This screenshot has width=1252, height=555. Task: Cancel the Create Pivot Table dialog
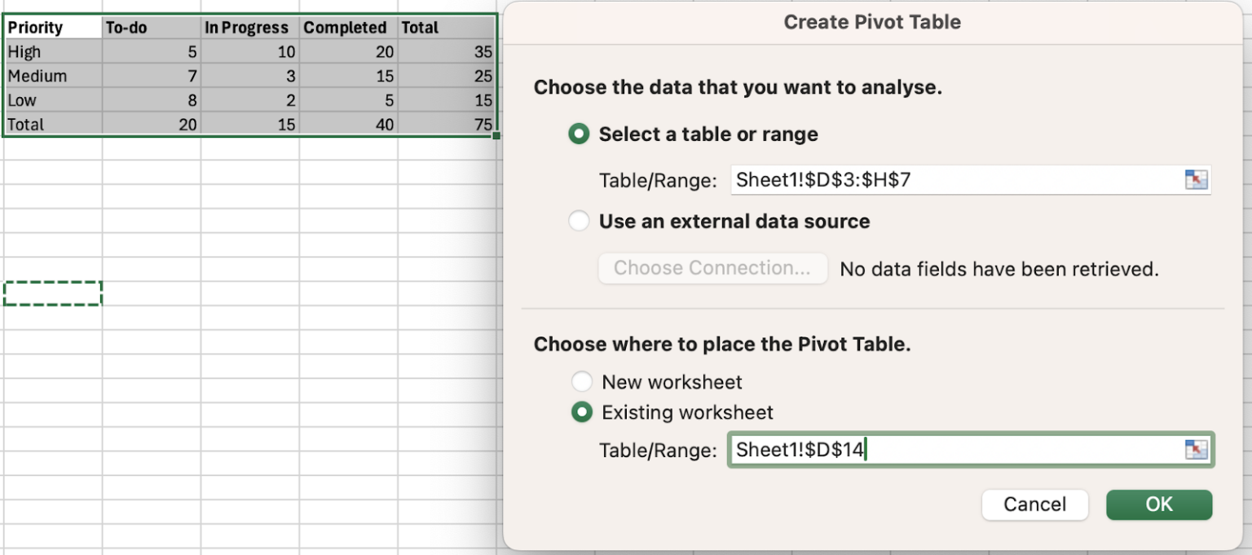click(1034, 504)
